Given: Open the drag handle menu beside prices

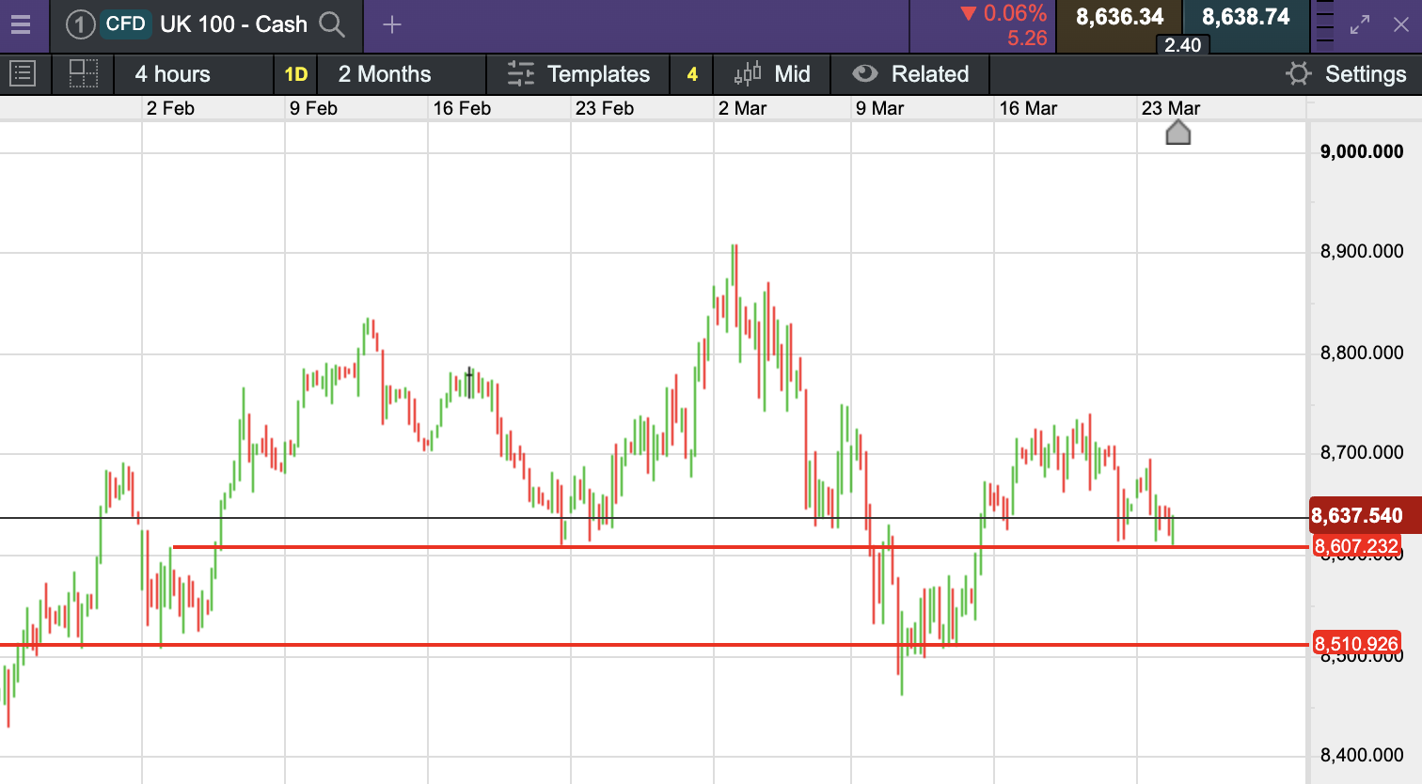Looking at the screenshot, I should pyautogui.click(x=1324, y=25).
